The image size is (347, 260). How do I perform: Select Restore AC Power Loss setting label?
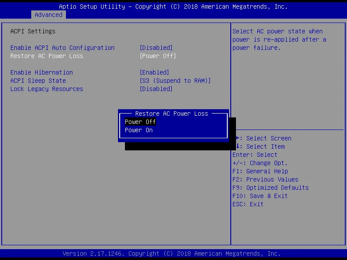[47, 56]
